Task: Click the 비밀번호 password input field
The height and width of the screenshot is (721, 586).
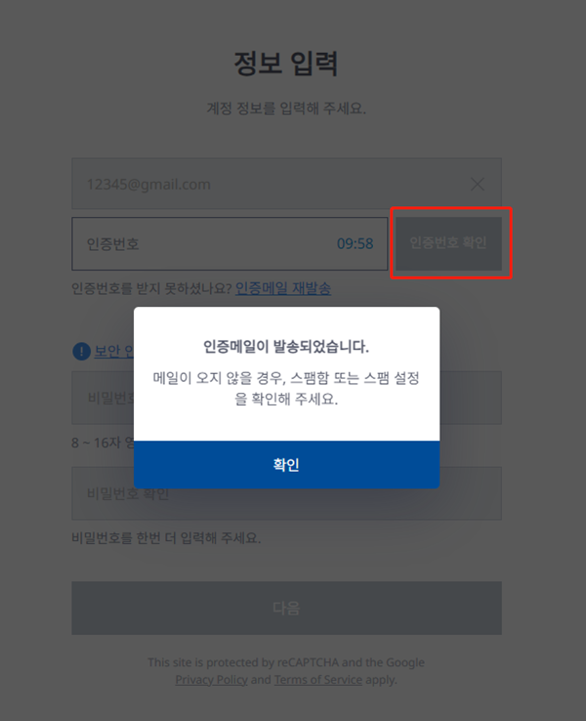Action: pyautogui.click(x=286, y=398)
